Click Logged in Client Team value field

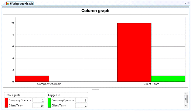click(81, 106)
